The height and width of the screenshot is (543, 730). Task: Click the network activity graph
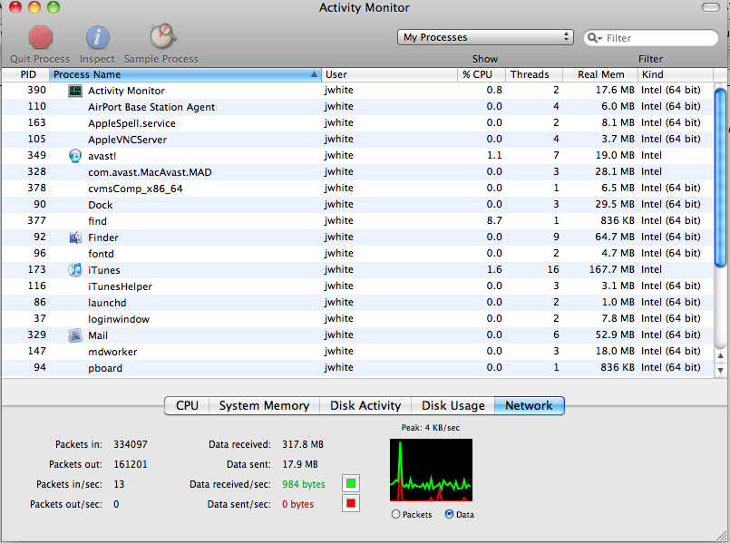coord(431,470)
